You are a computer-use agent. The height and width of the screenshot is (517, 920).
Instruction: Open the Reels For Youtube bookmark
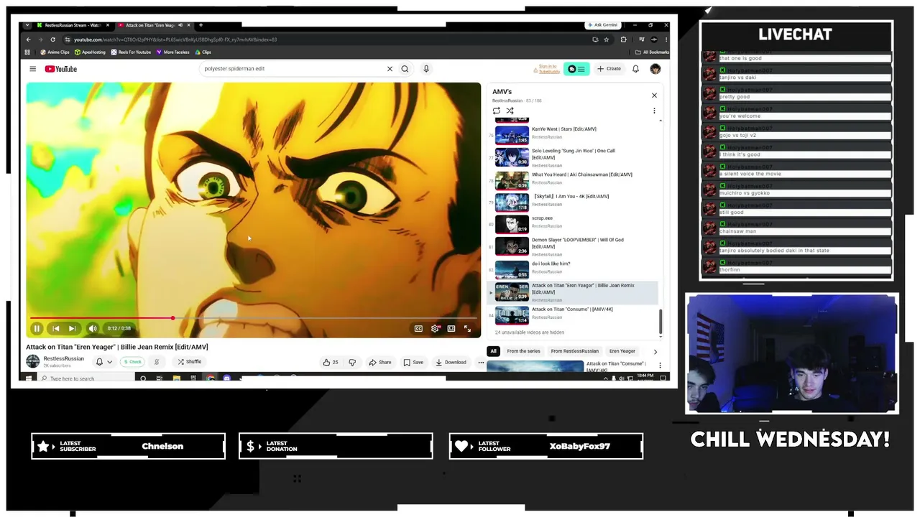click(131, 52)
